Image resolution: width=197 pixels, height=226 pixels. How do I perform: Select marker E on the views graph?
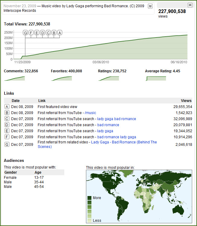[37, 33]
